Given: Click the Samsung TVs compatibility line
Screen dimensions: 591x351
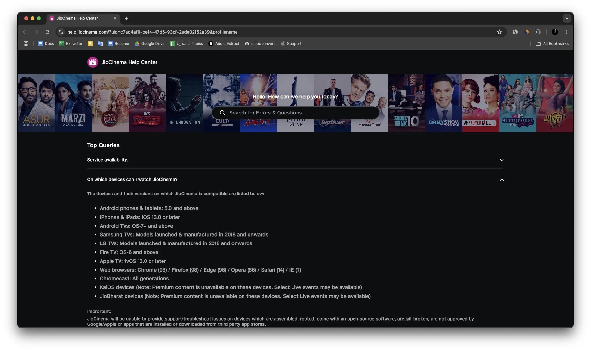Looking at the screenshot, I should click(184, 235).
